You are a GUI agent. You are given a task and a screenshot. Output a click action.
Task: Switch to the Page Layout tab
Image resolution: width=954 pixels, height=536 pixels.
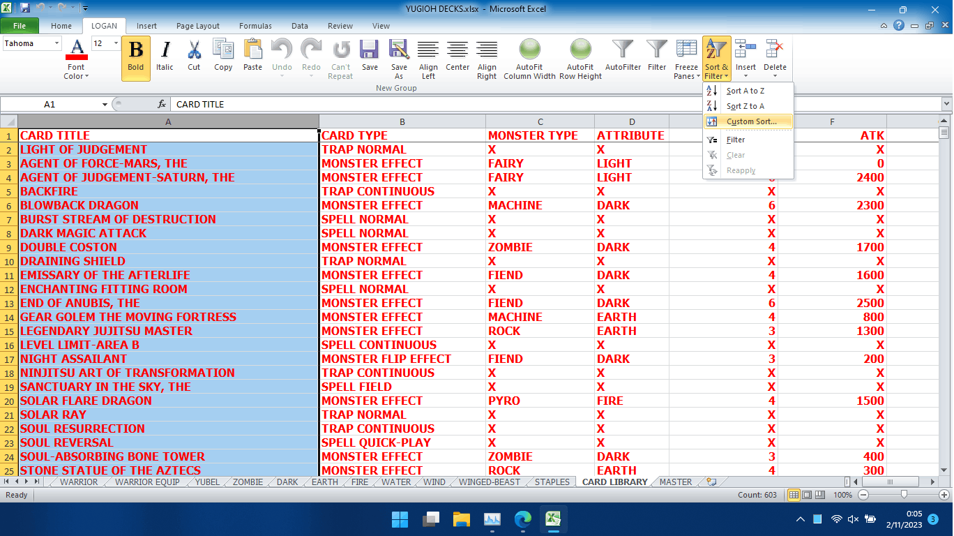pos(198,26)
